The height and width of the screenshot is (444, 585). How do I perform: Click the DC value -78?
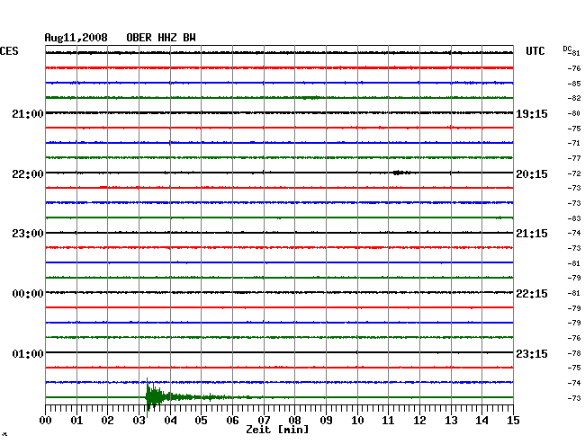574,352
